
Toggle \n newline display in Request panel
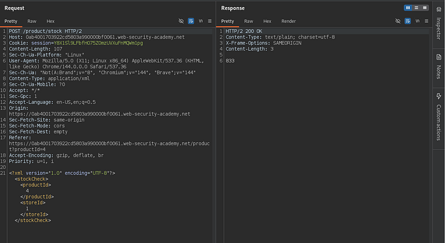(x=201, y=21)
